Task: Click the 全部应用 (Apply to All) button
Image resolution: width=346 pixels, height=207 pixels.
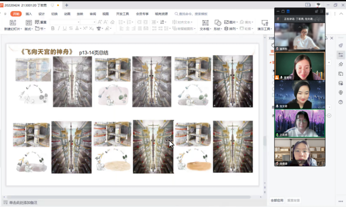Action: (277, 200)
